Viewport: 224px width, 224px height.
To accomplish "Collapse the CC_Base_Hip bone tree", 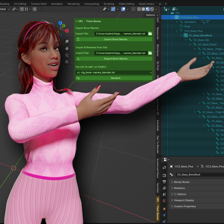I will [186, 40].
